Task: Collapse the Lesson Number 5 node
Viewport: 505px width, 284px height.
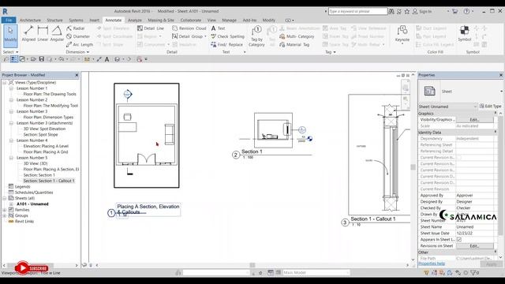Action: pyautogui.click(x=11, y=158)
